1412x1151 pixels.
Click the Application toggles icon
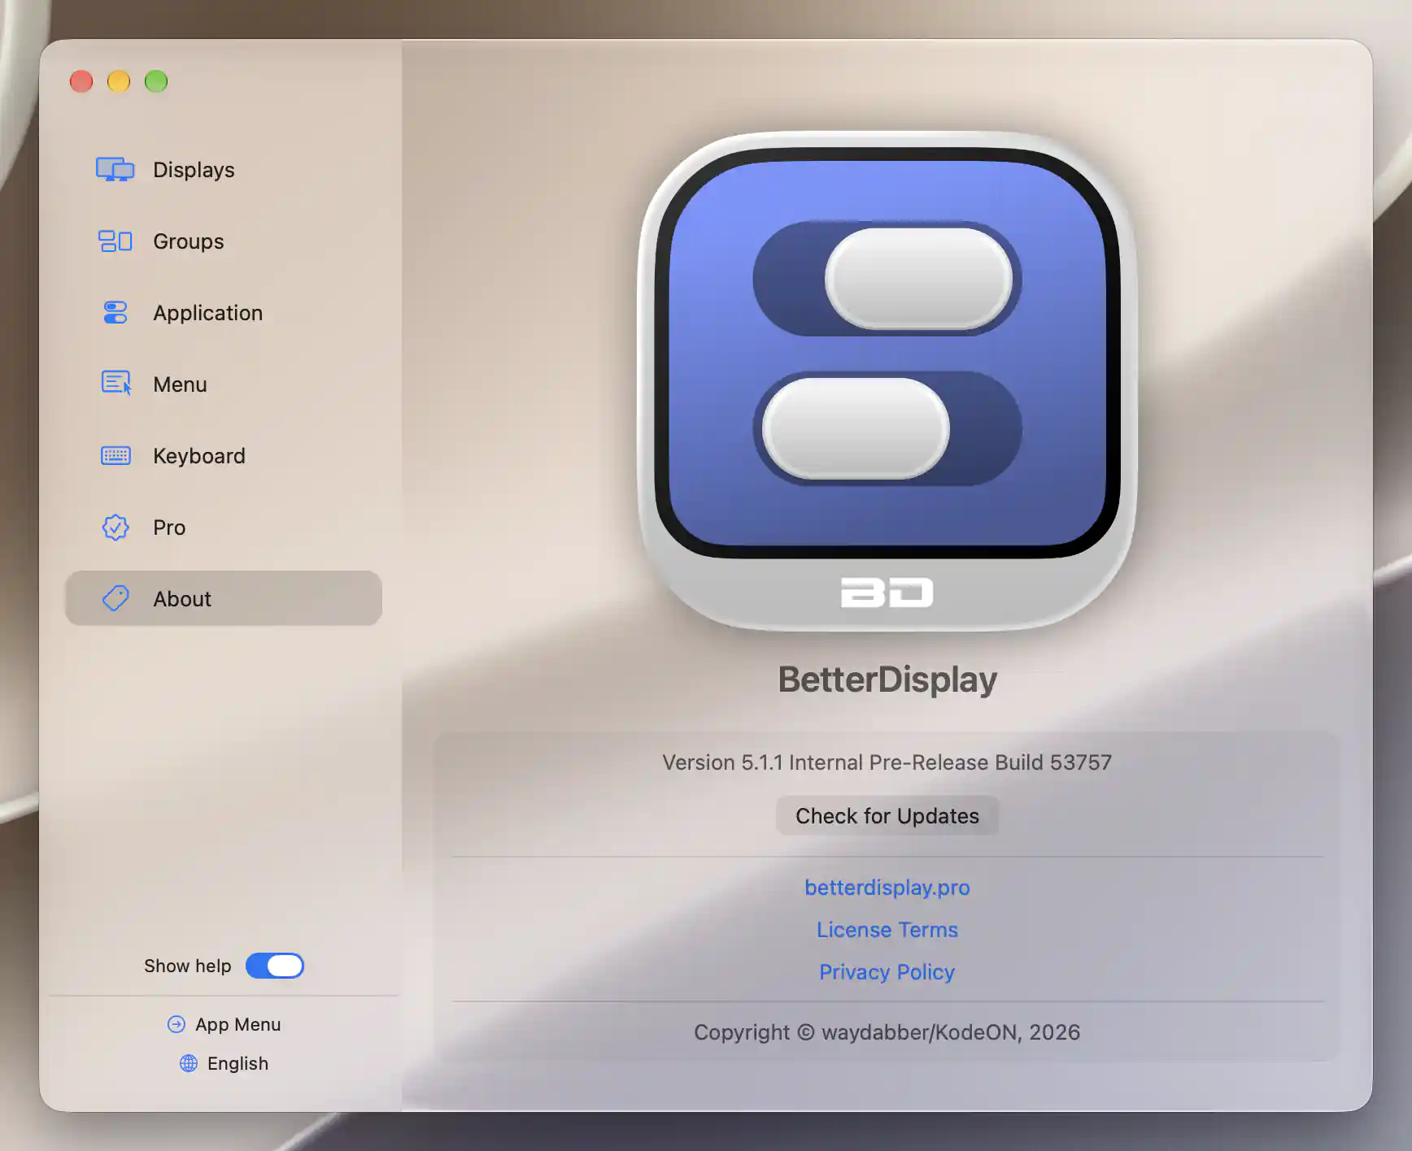tap(115, 312)
